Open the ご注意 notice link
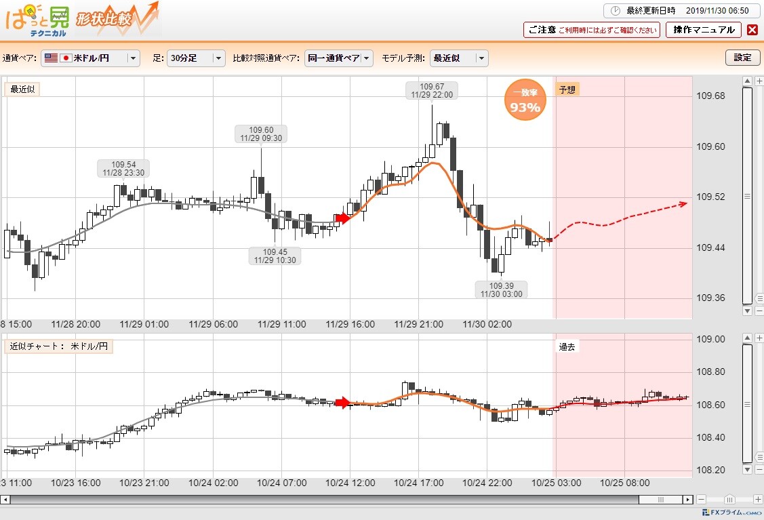This screenshot has width=764, height=520. pyautogui.click(x=592, y=30)
